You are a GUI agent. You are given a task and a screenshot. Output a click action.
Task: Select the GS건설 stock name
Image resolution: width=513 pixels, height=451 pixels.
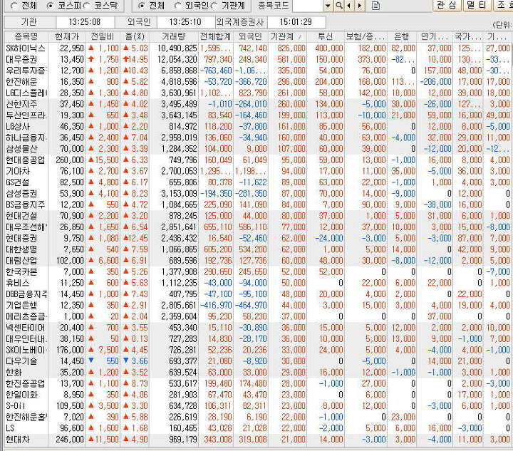click(x=18, y=182)
